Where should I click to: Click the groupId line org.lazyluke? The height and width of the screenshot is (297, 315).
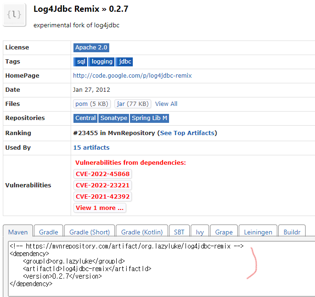(x=74, y=261)
